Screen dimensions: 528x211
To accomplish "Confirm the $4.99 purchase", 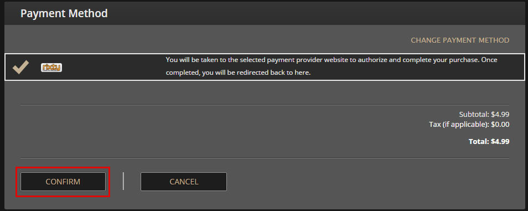I will point(63,182).
